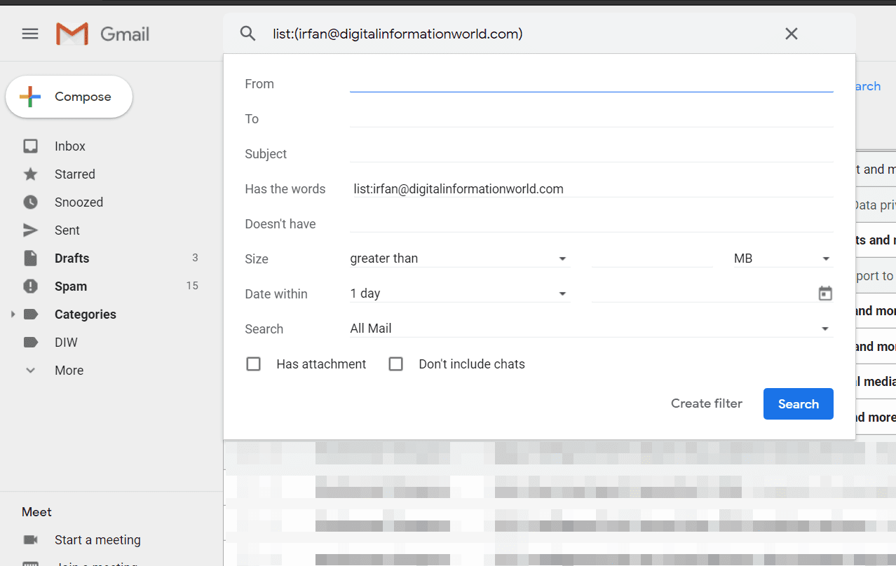Open the Snoozed folder

pyautogui.click(x=79, y=202)
